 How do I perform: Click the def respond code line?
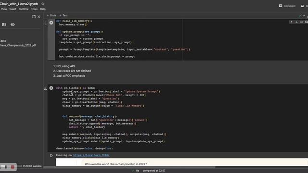tap(90, 116)
